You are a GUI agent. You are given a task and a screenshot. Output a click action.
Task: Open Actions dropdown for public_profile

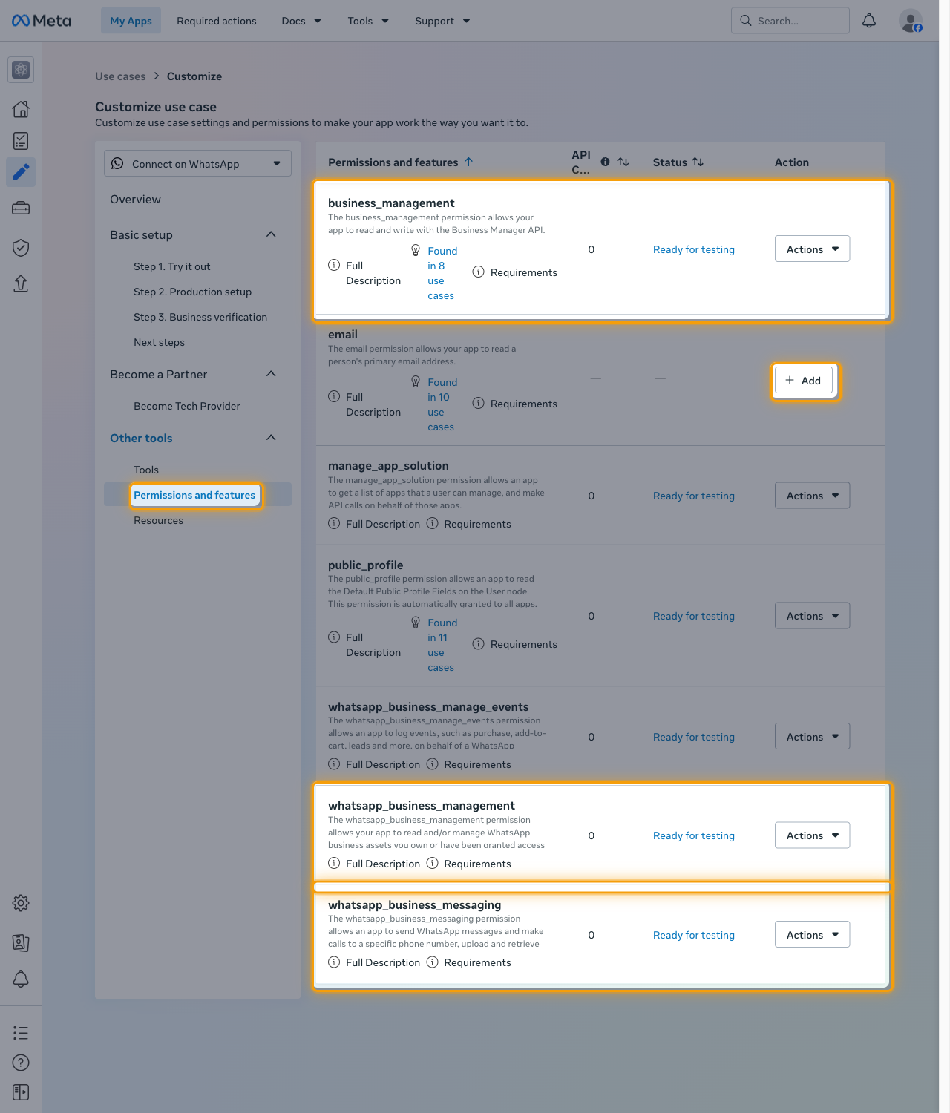tap(813, 616)
